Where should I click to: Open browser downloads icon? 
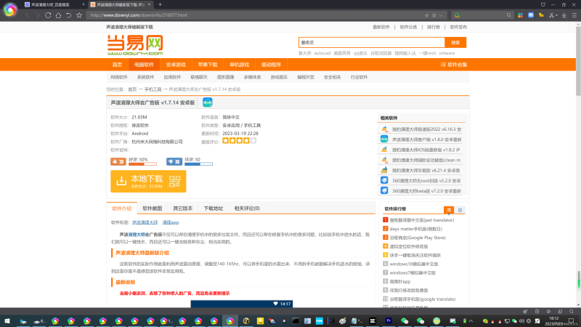pyautogui.click(x=564, y=15)
